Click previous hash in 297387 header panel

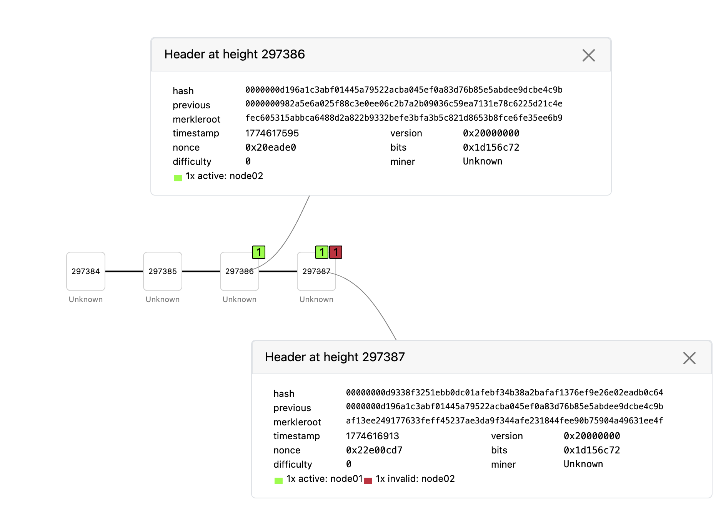[x=505, y=407]
